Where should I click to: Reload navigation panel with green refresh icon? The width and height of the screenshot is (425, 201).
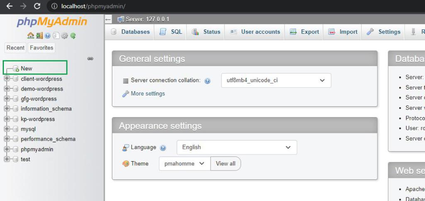coord(73,36)
